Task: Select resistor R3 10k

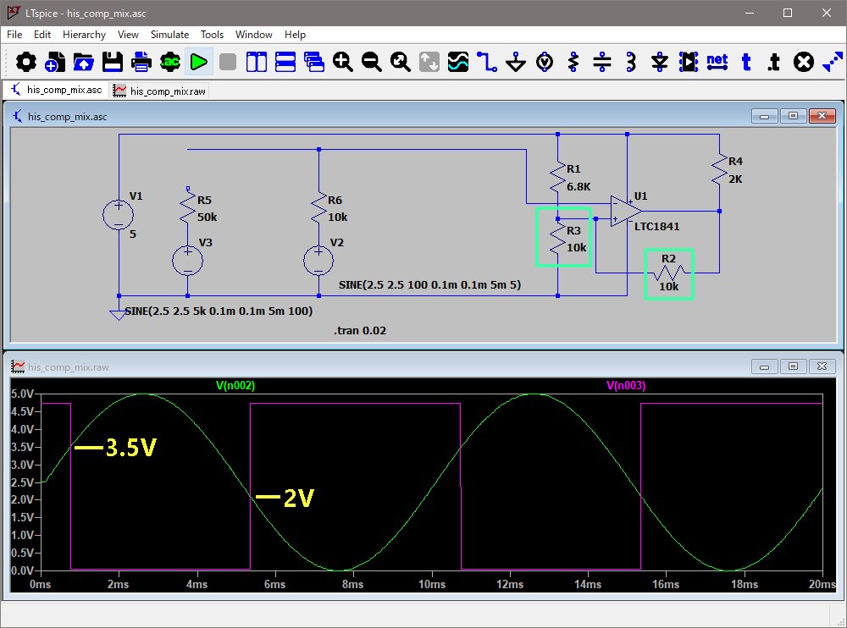Action: click(557, 238)
